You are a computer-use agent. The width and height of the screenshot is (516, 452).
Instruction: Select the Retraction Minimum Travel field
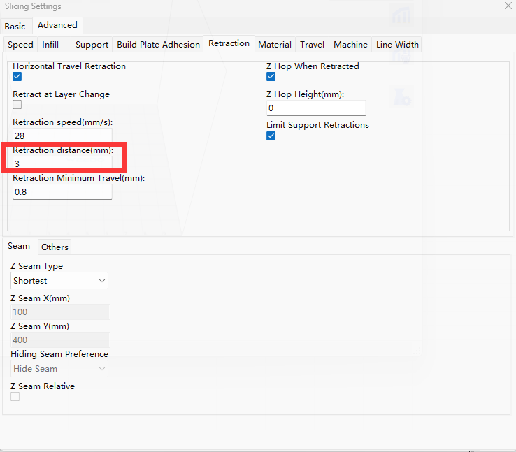coord(62,191)
